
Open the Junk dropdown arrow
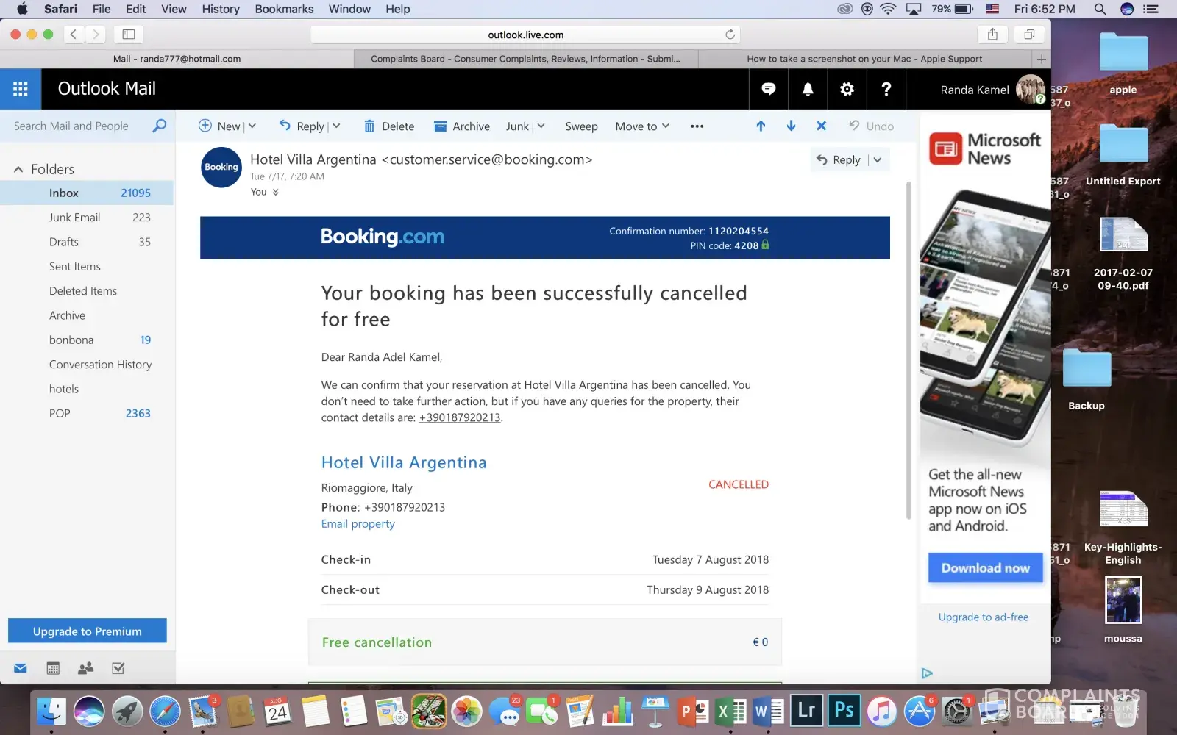coord(541,126)
